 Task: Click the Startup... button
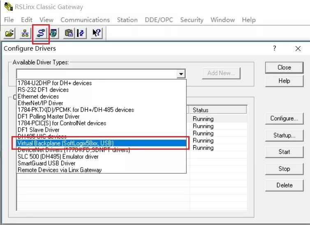(x=284, y=135)
